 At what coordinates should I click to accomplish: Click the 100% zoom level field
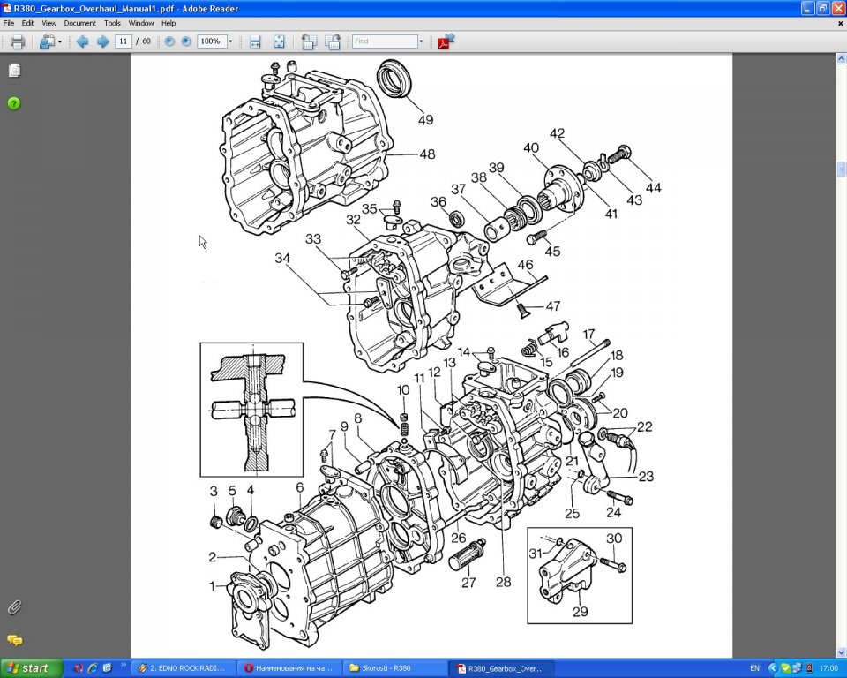coord(211,41)
